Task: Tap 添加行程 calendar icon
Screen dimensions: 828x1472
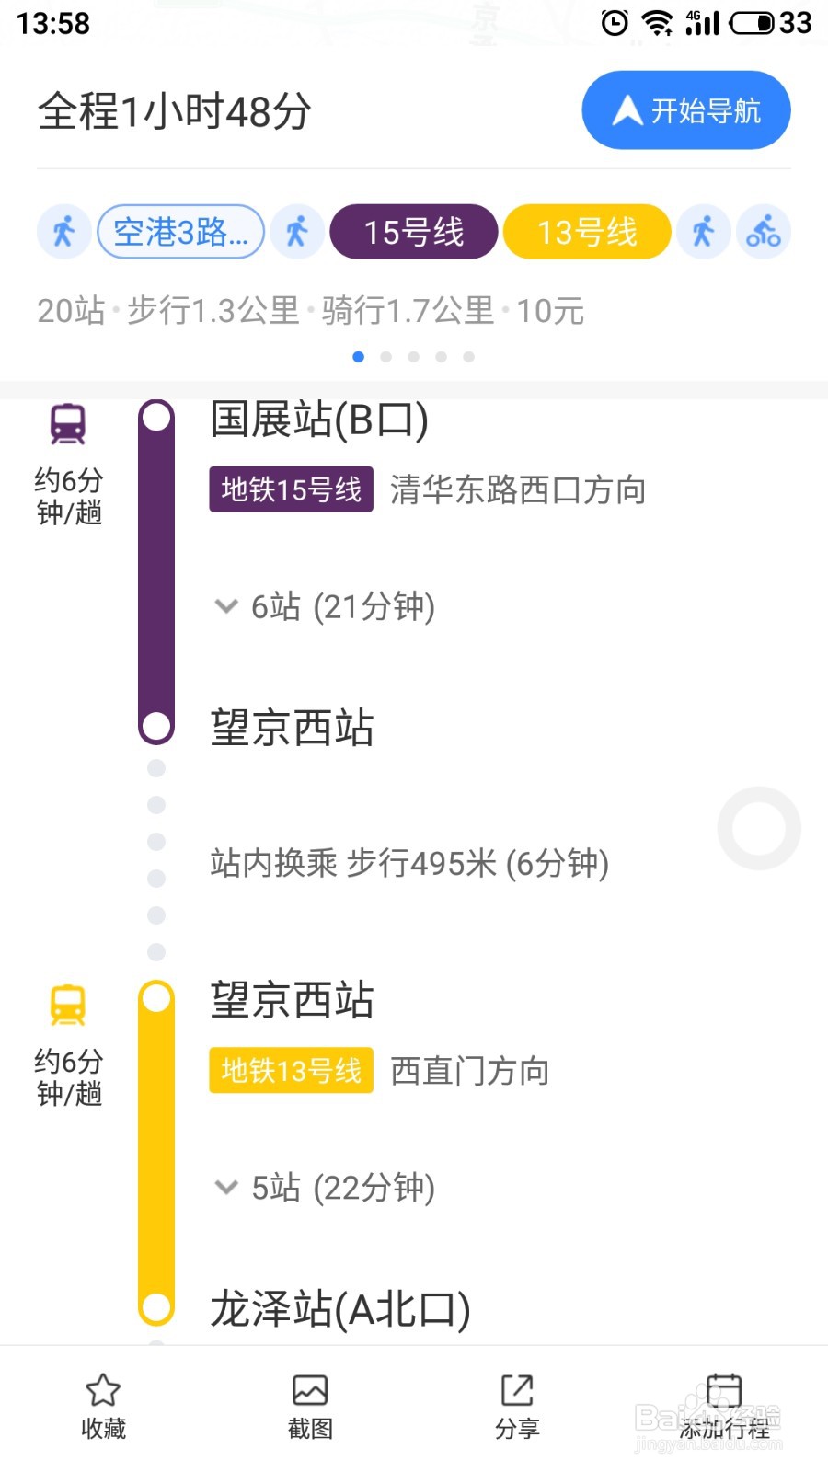Action: click(724, 1390)
